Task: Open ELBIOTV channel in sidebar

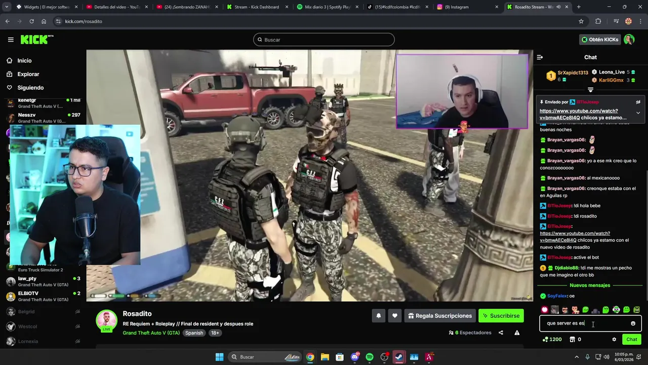Action: click(x=43, y=296)
